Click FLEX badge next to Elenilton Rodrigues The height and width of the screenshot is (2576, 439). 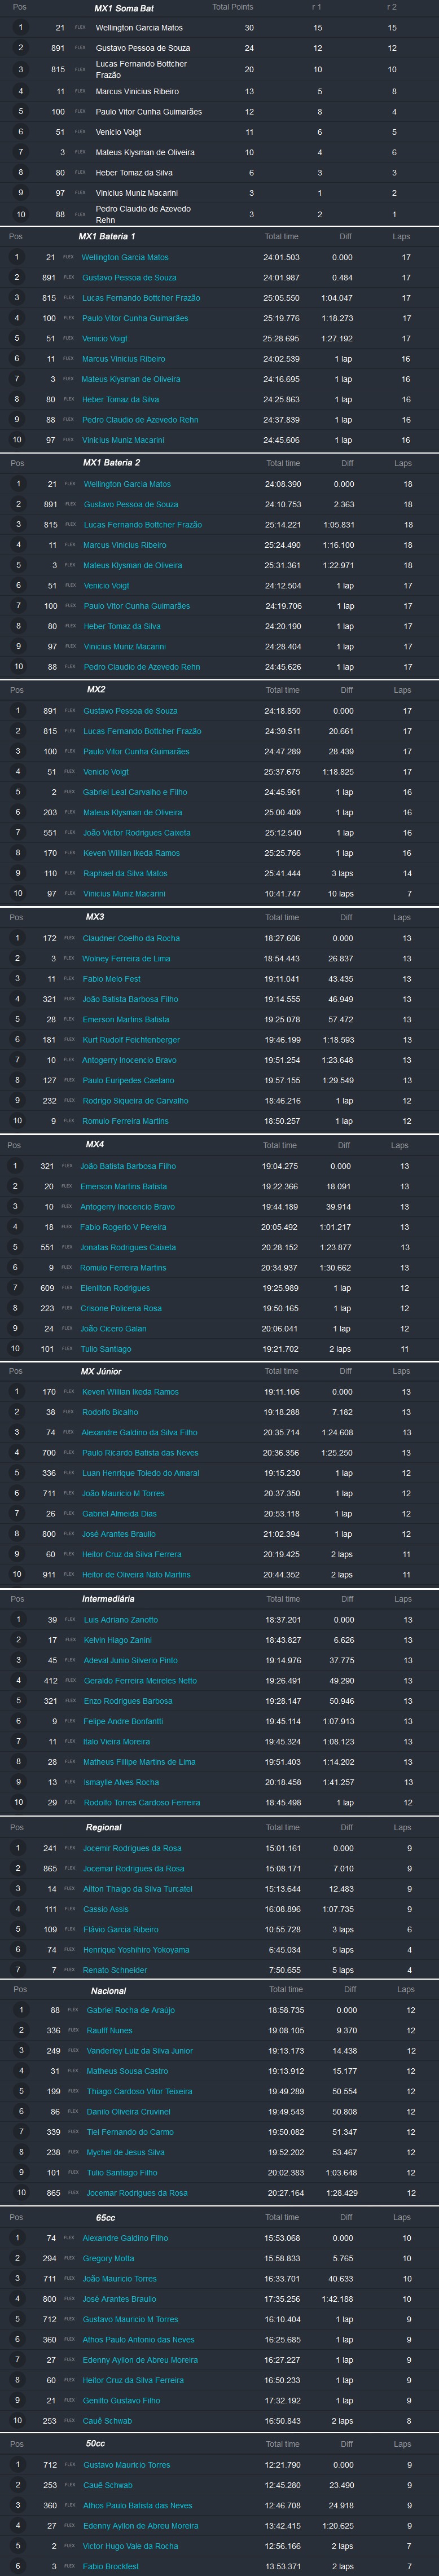pos(67,1288)
